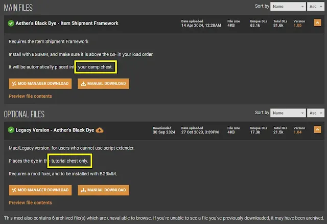Viewport: 327px width, 224px height.
Task: Click the archived files notice at the bottom
Action: coord(163,218)
